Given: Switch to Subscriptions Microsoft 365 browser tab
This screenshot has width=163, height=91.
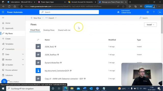Looking at the screenshot, I should pos(21,2).
